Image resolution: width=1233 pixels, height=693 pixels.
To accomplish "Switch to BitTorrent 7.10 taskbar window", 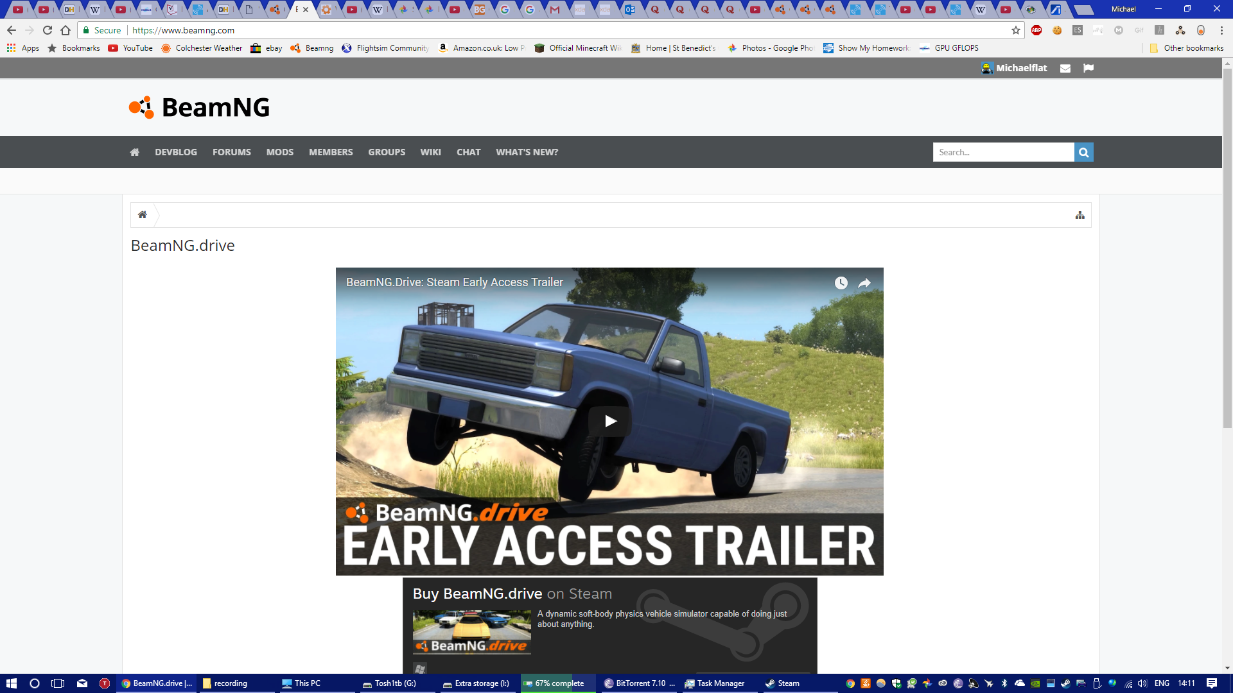I will (639, 683).
